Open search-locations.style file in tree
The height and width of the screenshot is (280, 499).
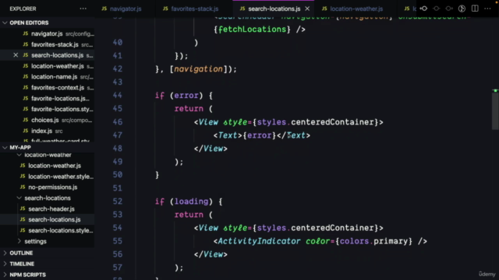tap(47, 230)
